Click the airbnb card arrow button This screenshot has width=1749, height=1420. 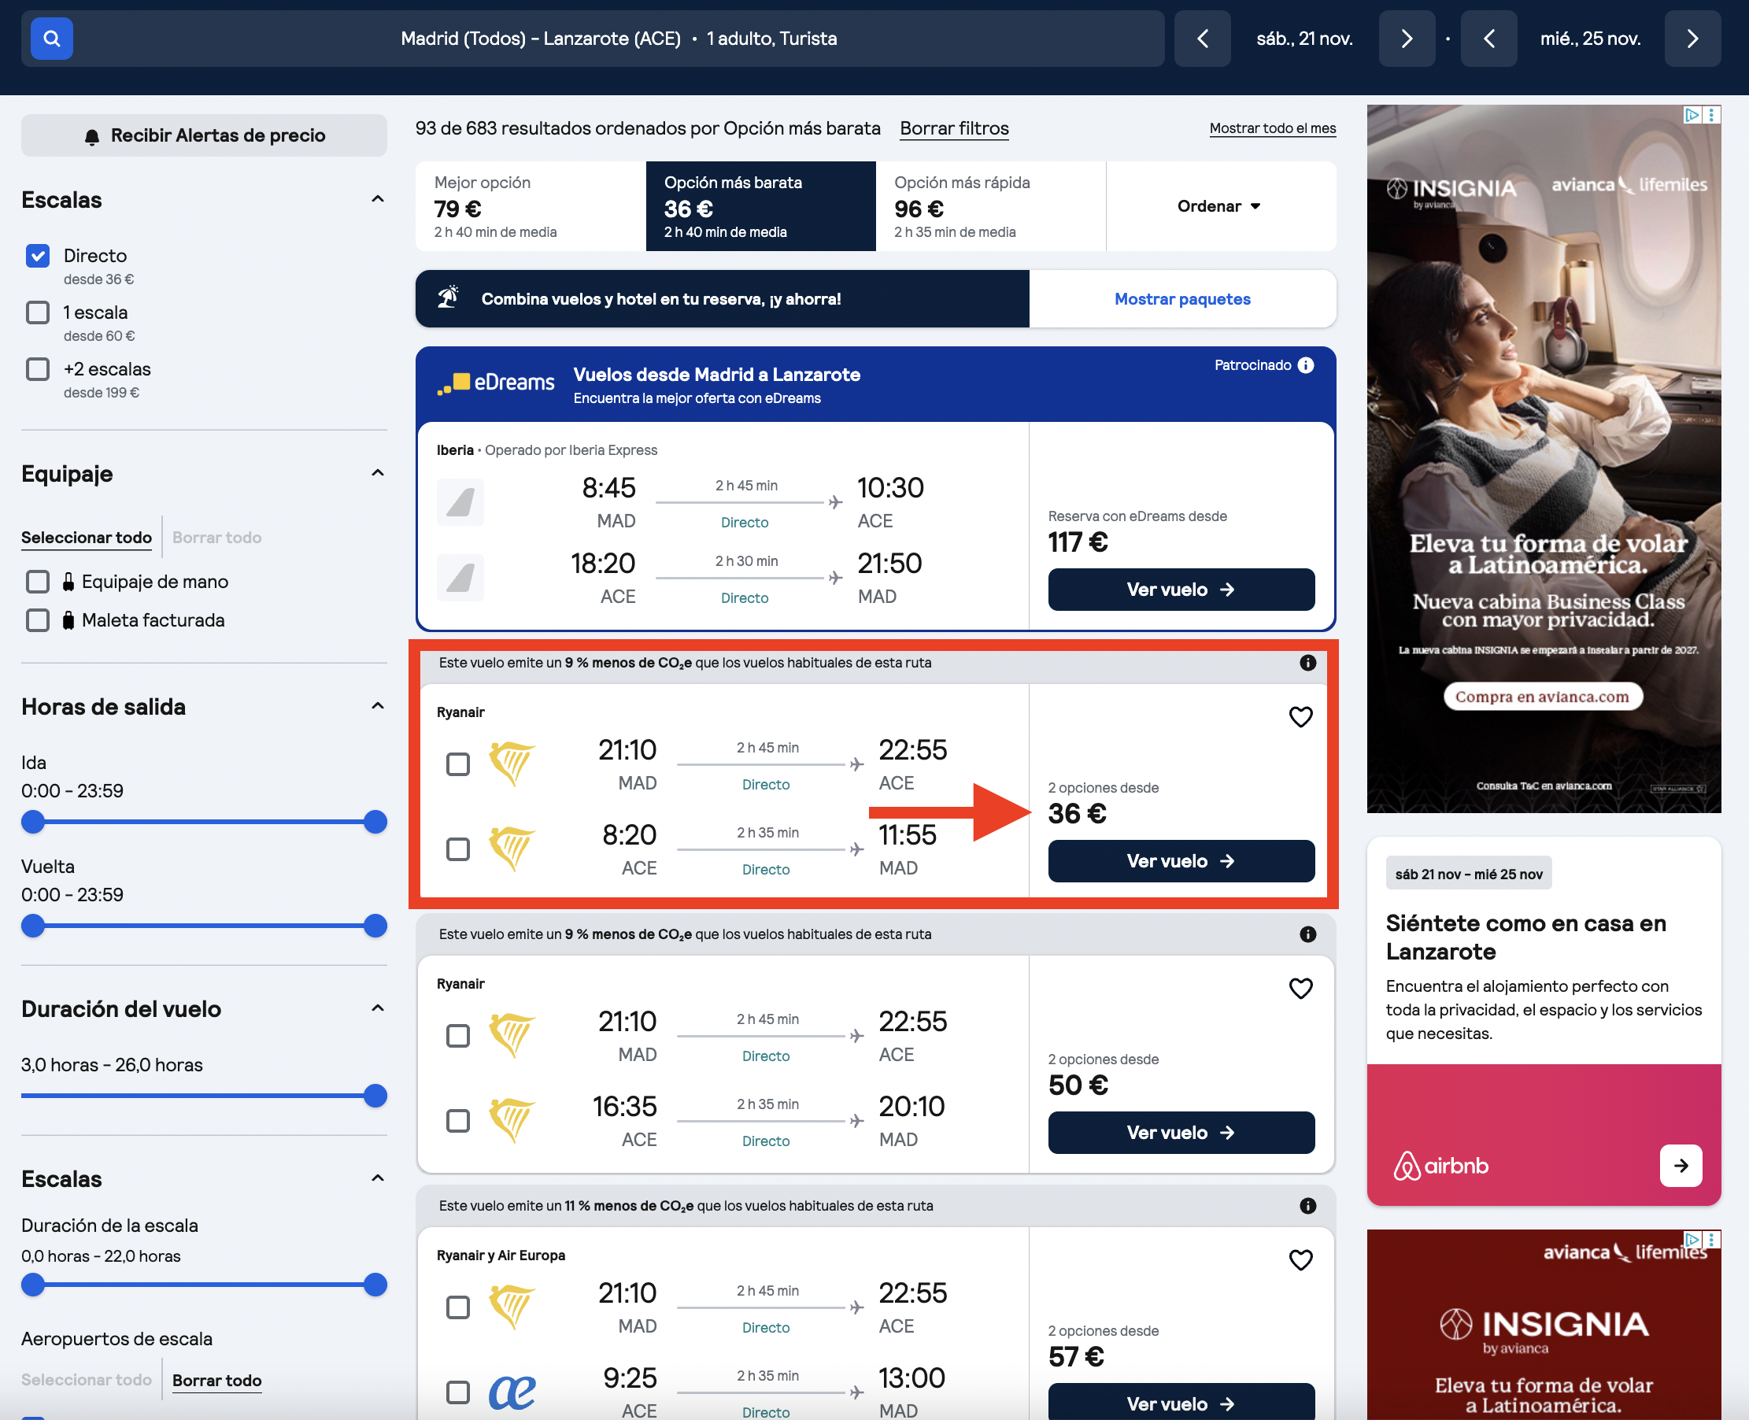click(1681, 1165)
